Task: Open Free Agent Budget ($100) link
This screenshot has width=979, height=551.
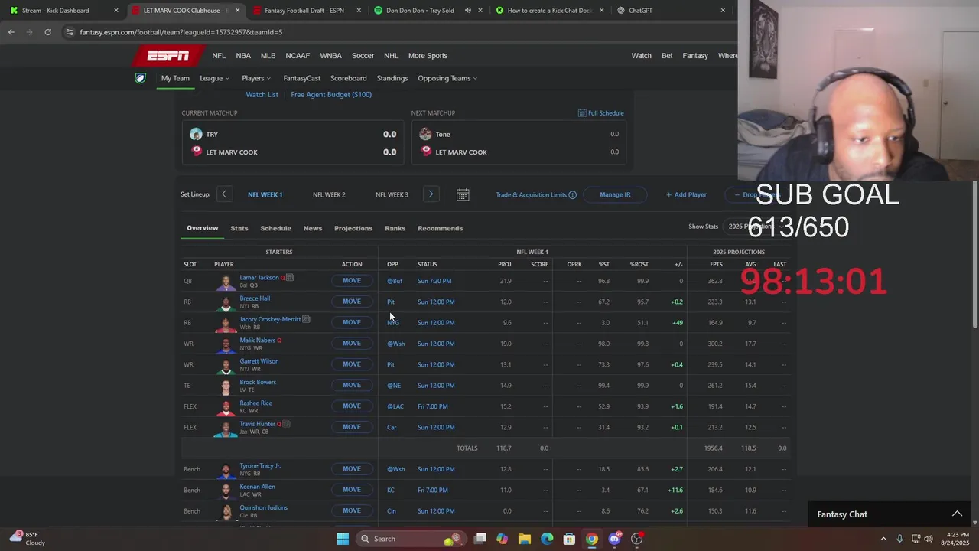Action: coord(331,94)
